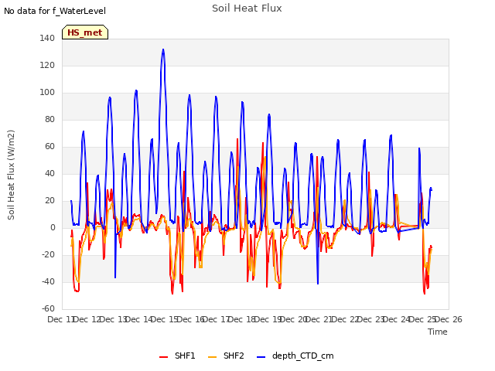
Task: Click the 100 y-axis tick label
Action: tap(47, 93)
